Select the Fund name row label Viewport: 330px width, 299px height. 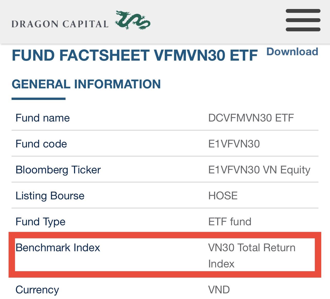click(x=43, y=118)
